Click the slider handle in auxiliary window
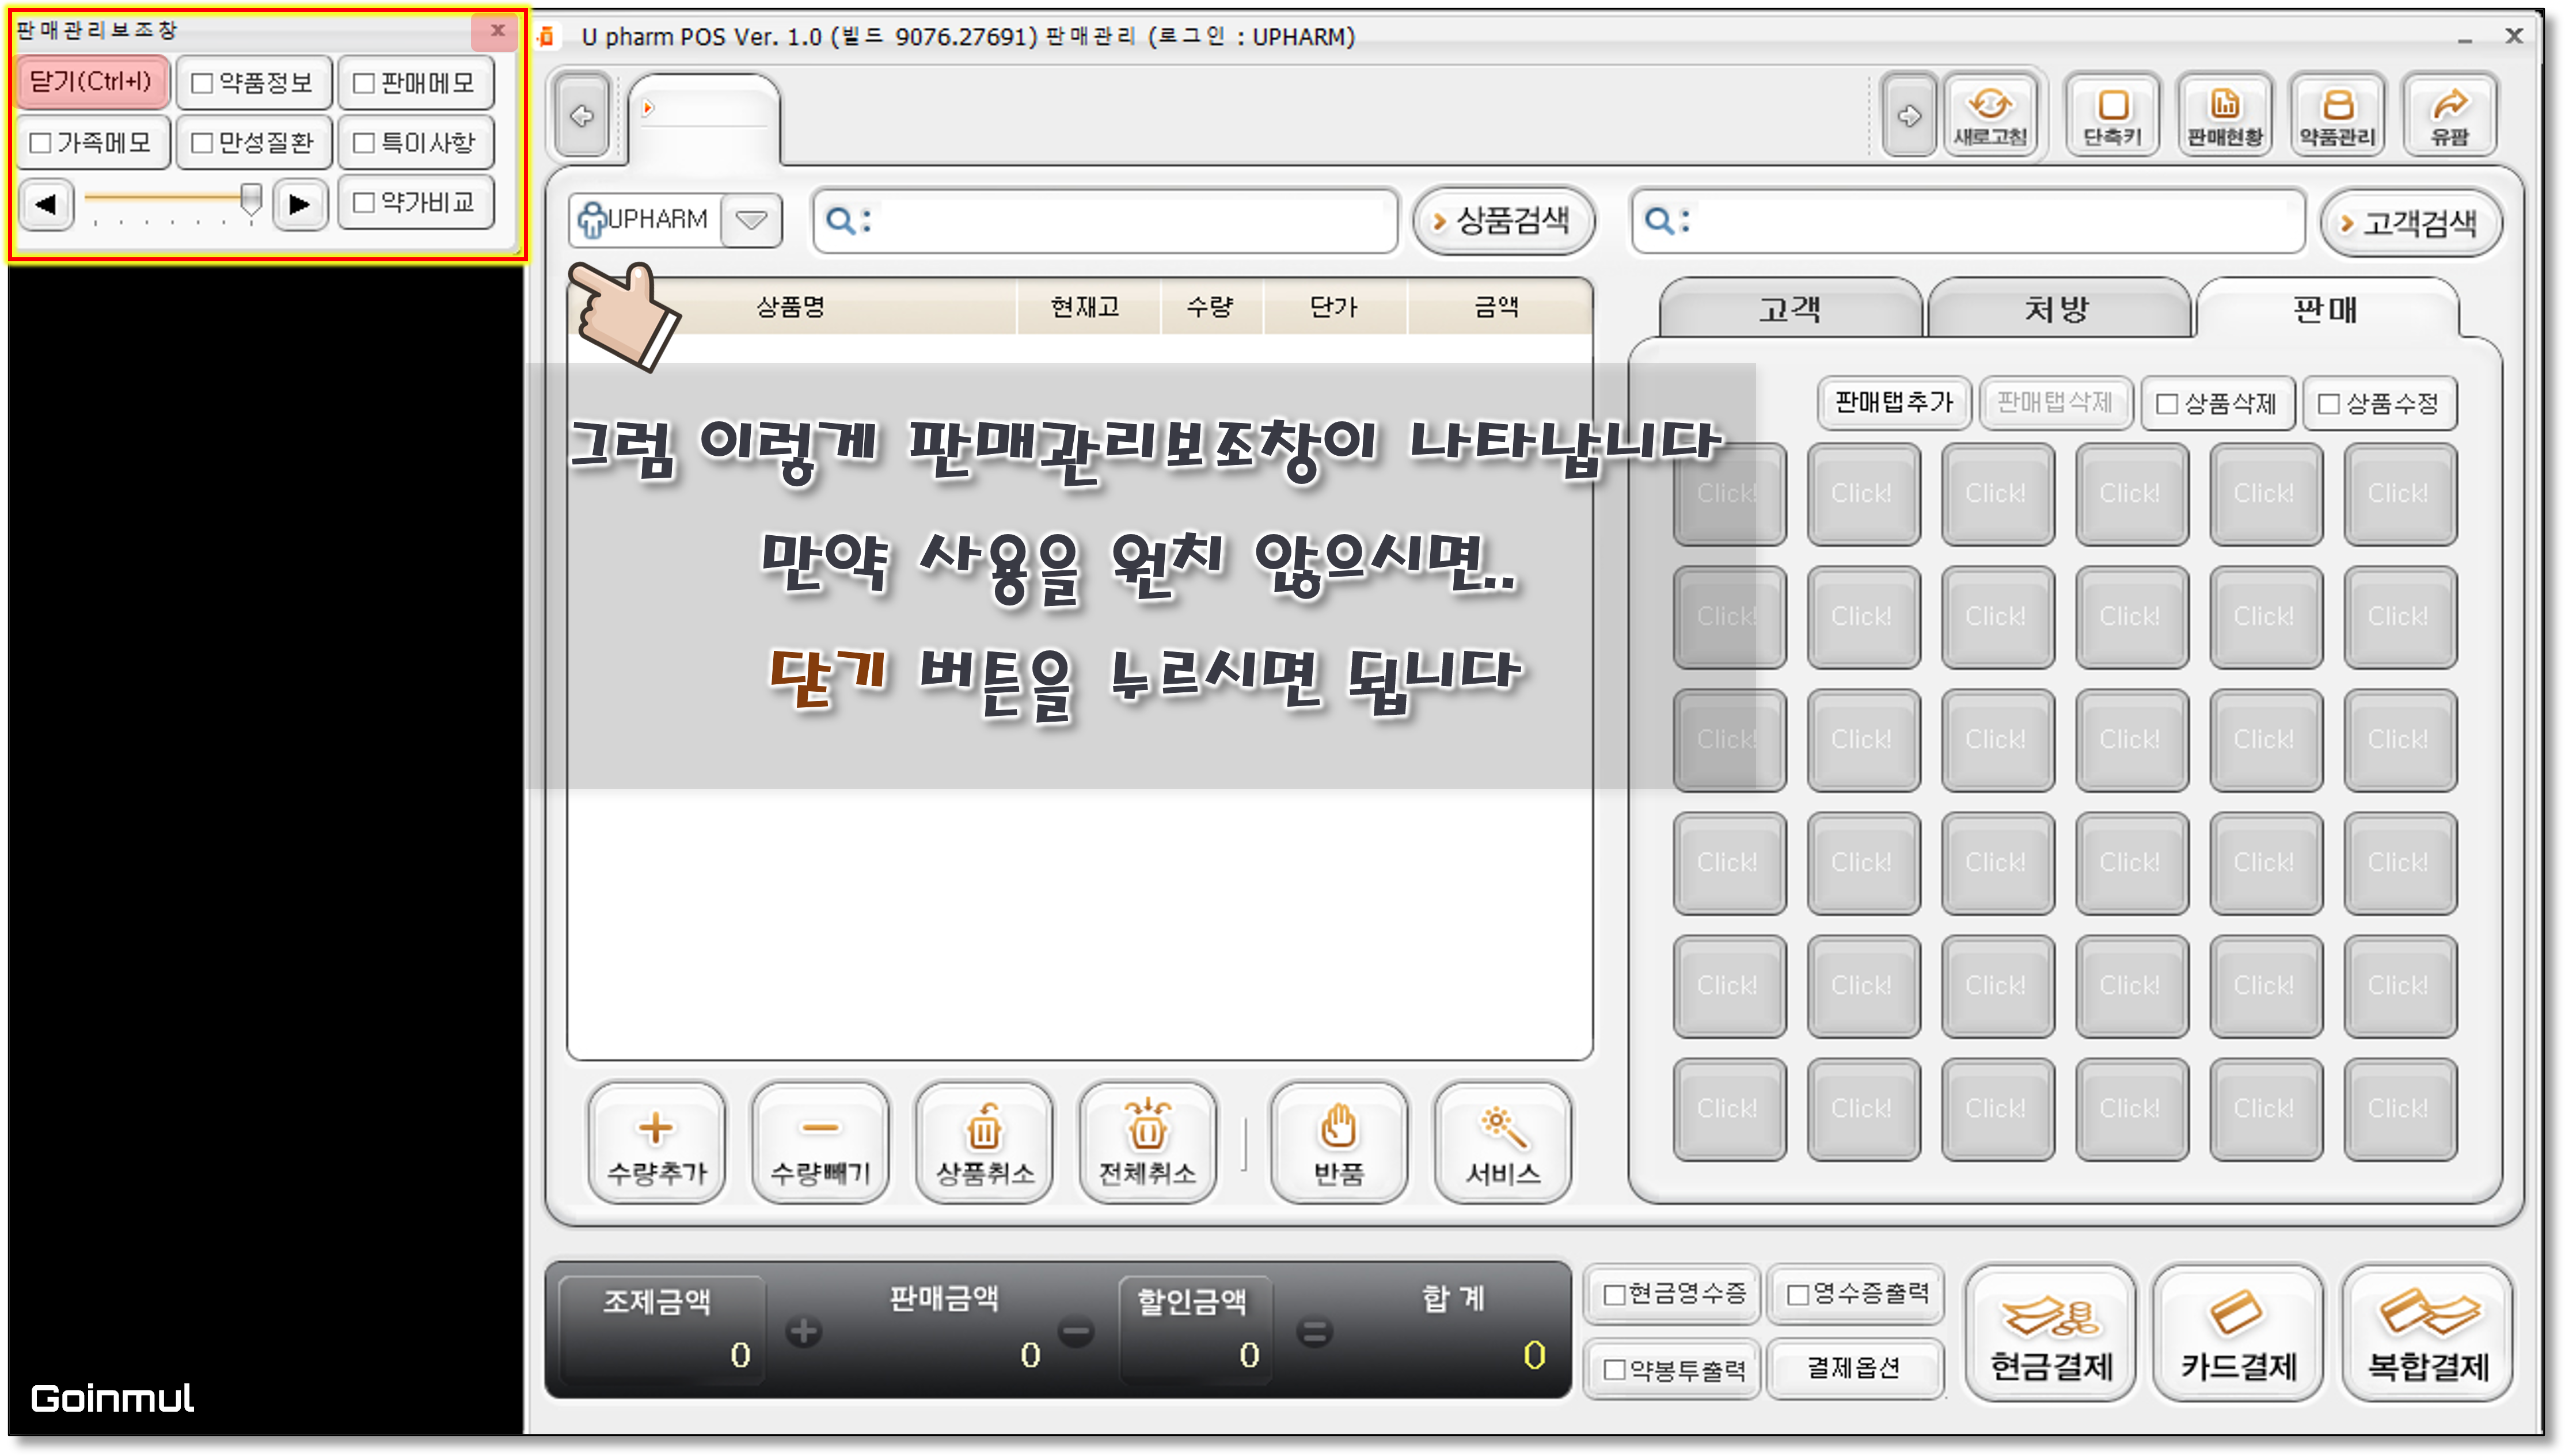2565x1456 pixels. 251,198
